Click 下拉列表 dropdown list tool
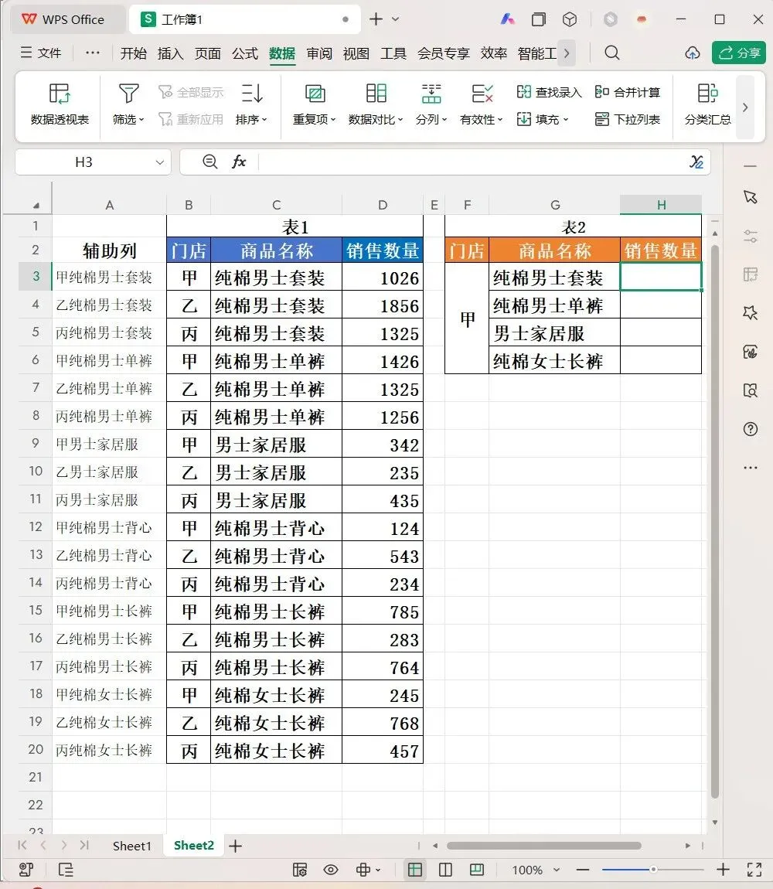773x889 pixels. coord(627,119)
